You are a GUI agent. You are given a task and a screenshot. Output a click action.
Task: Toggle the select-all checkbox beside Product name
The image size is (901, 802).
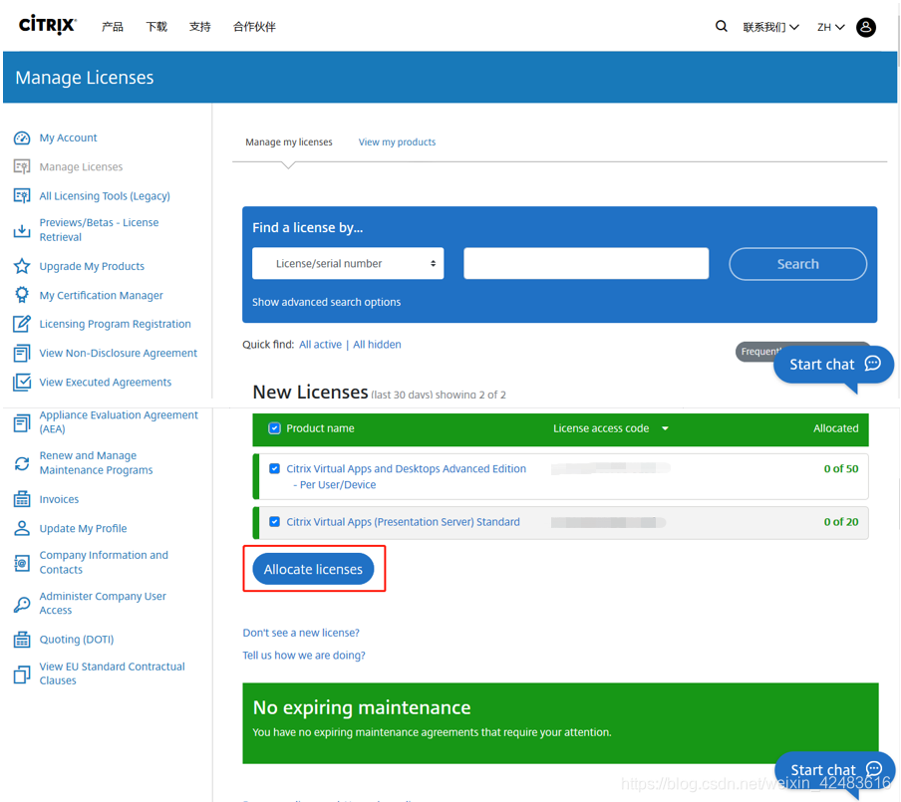click(275, 428)
